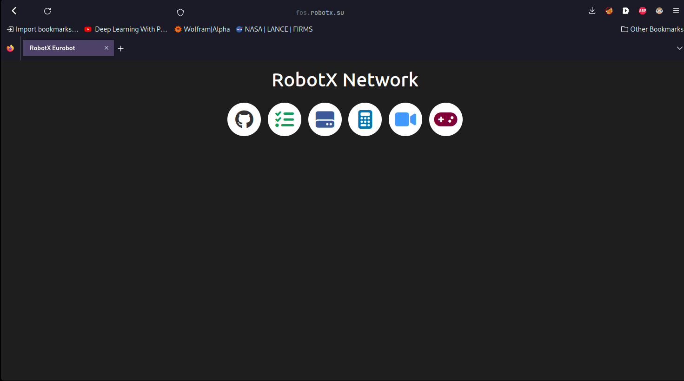The height and width of the screenshot is (381, 684).
Task: Toggle tracking protection via the shield icon
Action: (x=180, y=13)
